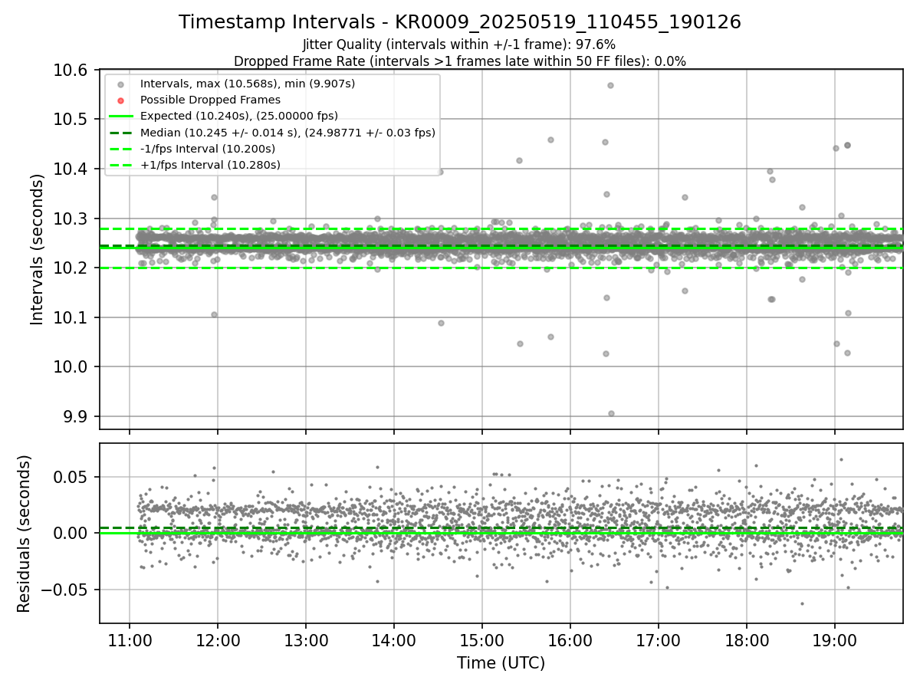The image size is (920, 690).
Task: Click legend entry 'Intervals, max (10.568s), min (9.907s)'
Action: coord(248,84)
